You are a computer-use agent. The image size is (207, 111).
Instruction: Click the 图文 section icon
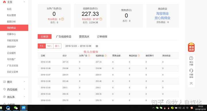click(5, 82)
